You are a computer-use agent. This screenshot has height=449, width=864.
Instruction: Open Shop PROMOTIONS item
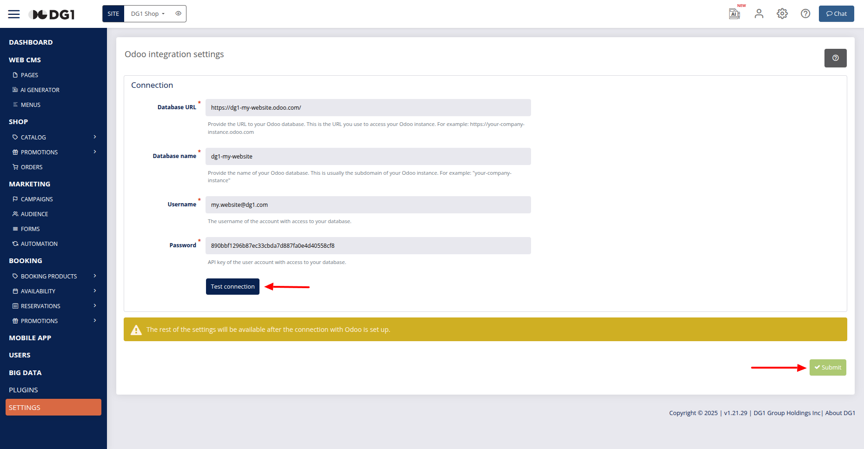40,152
